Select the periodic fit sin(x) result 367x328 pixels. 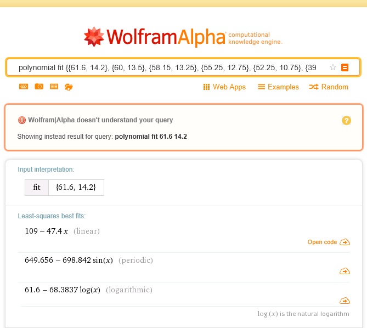69,260
